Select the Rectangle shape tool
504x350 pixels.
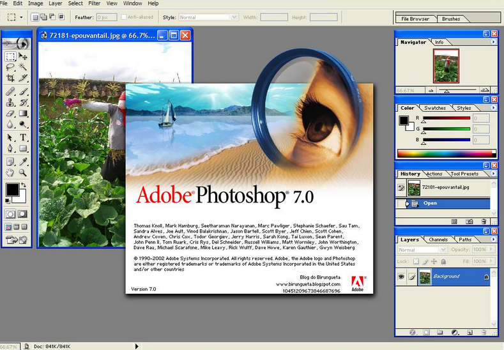pos(23,148)
